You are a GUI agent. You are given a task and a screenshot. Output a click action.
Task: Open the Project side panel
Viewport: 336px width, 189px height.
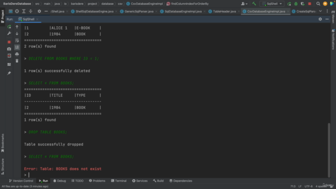click(x=3, y=16)
